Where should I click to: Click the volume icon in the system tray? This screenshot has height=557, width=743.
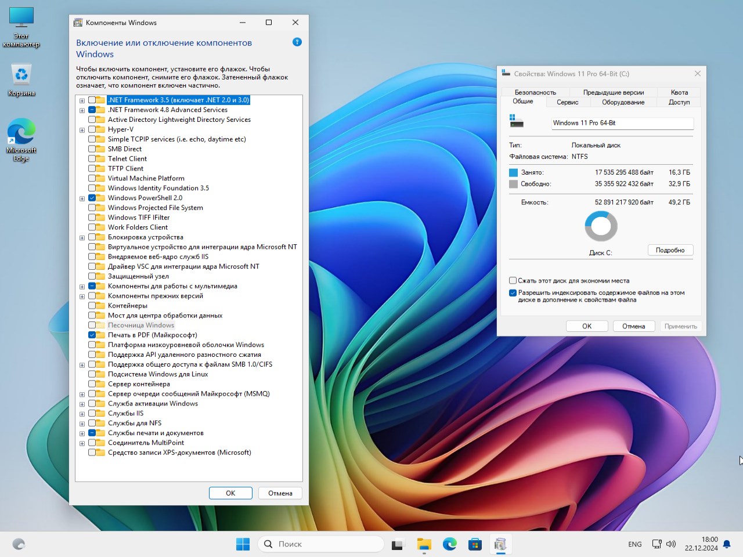(671, 544)
